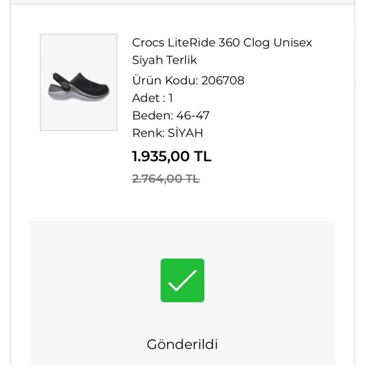
Task: Select the size value 46-47
Action: pos(193,115)
